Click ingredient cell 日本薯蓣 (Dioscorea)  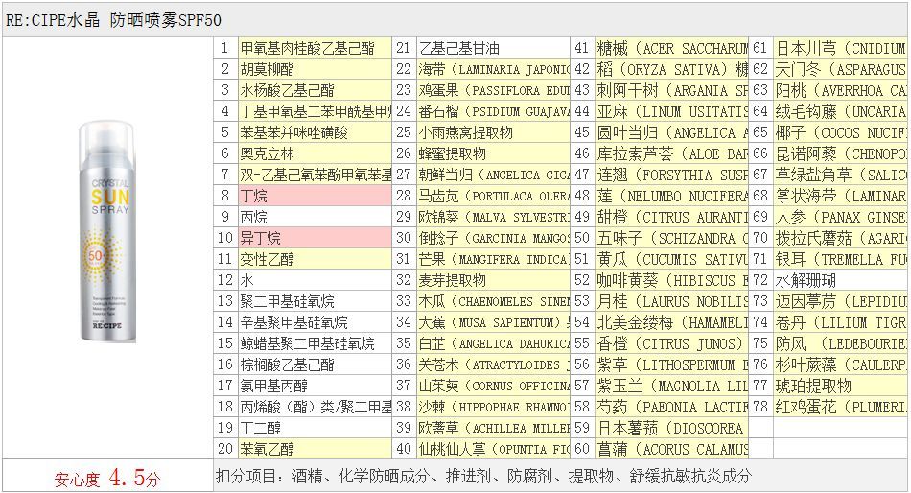[671, 428]
